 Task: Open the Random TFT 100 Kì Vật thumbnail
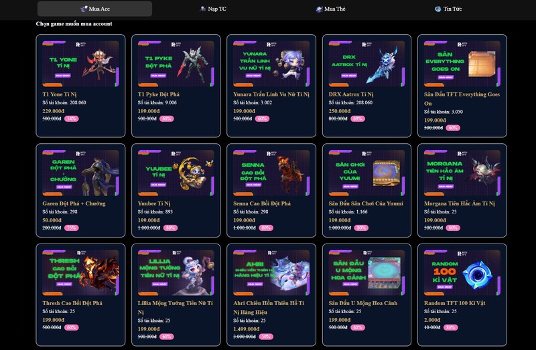[462, 272]
